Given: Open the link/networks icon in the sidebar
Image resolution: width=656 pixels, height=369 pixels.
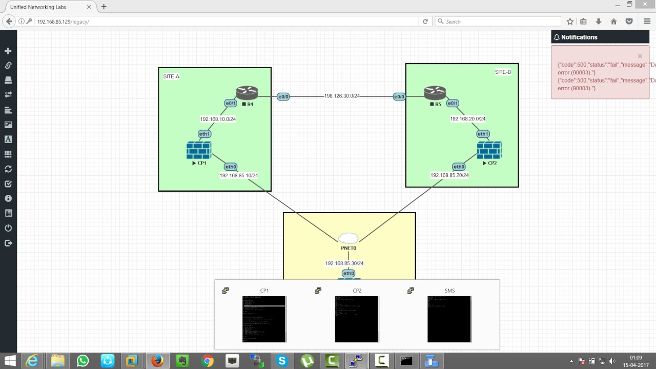Looking at the screenshot, I should click(x=8, y=66).
